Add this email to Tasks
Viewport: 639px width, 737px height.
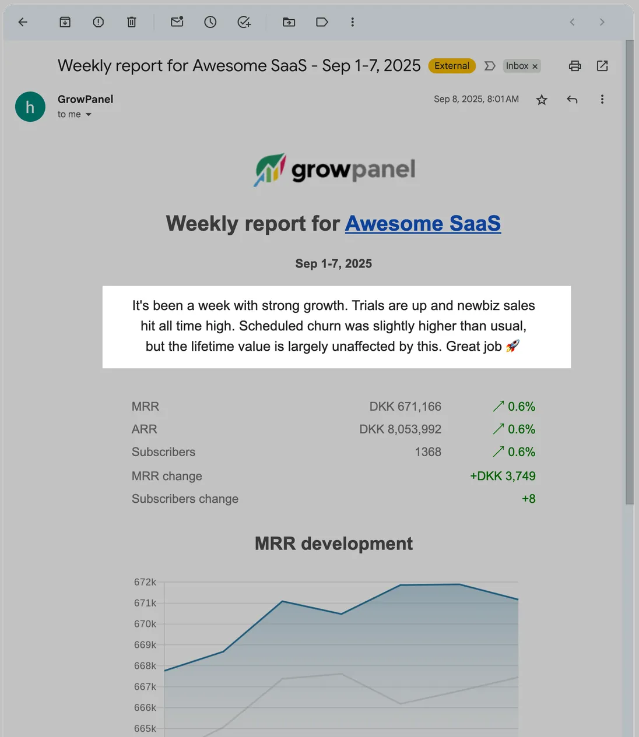[x=244, y=22]
